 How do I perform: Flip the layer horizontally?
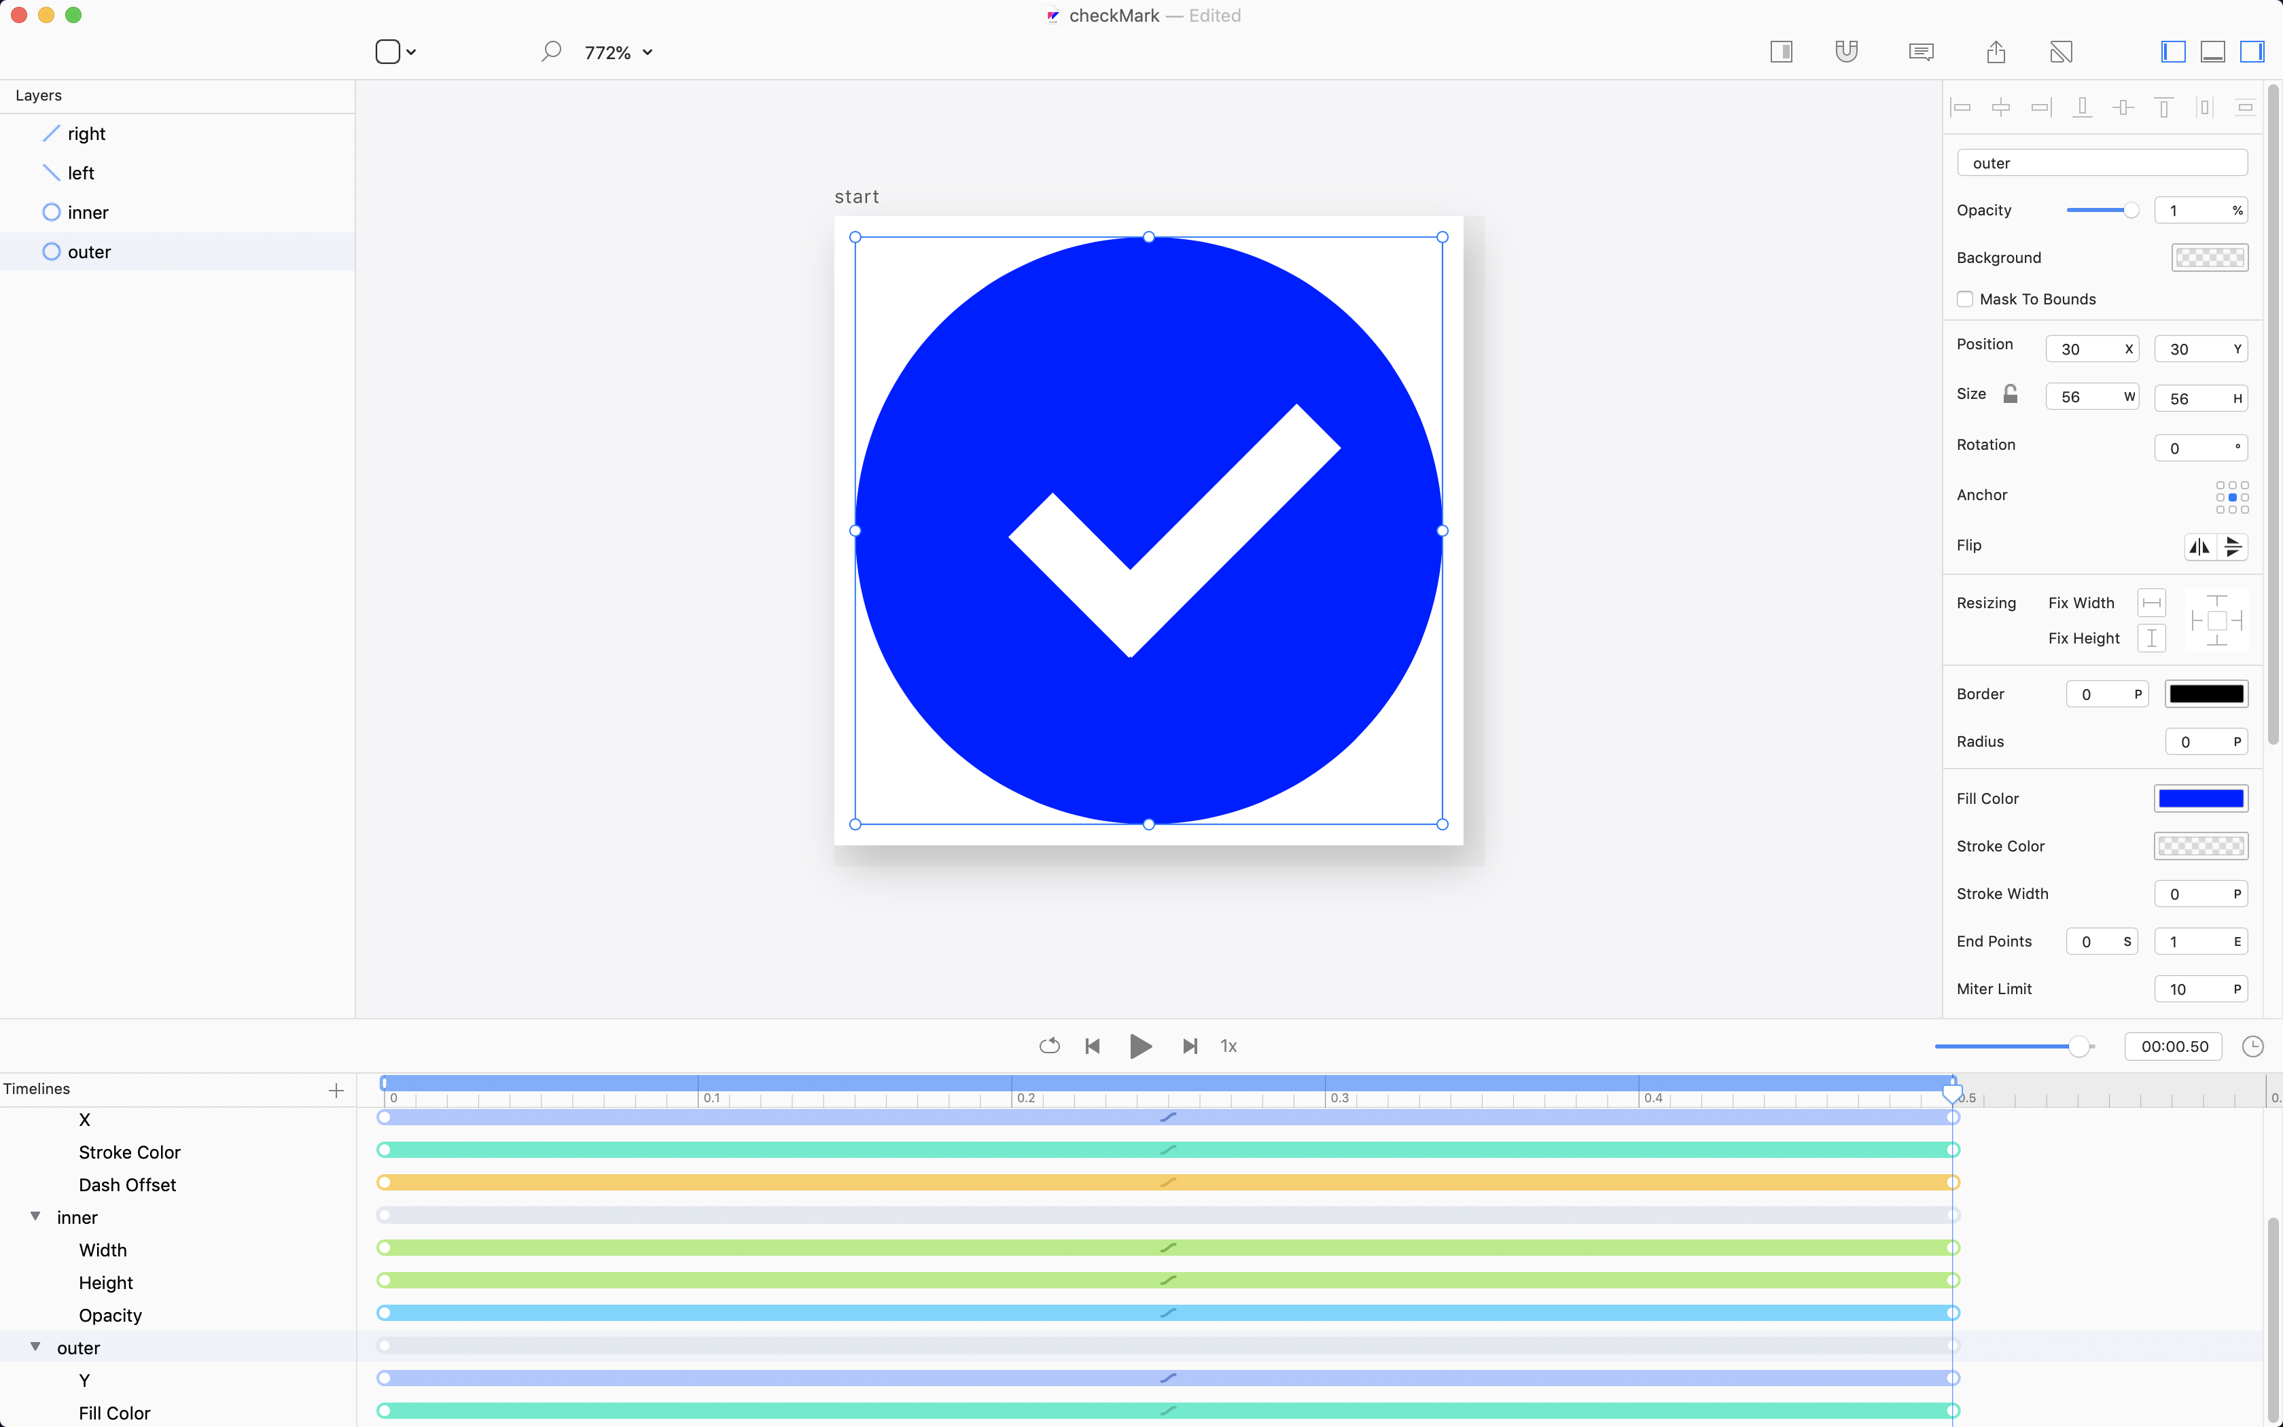tap(2200, 546)
